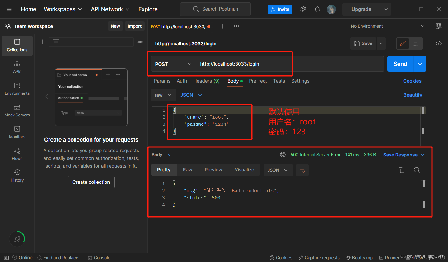Switch to the Pre-req. tab

click(258, 81)
